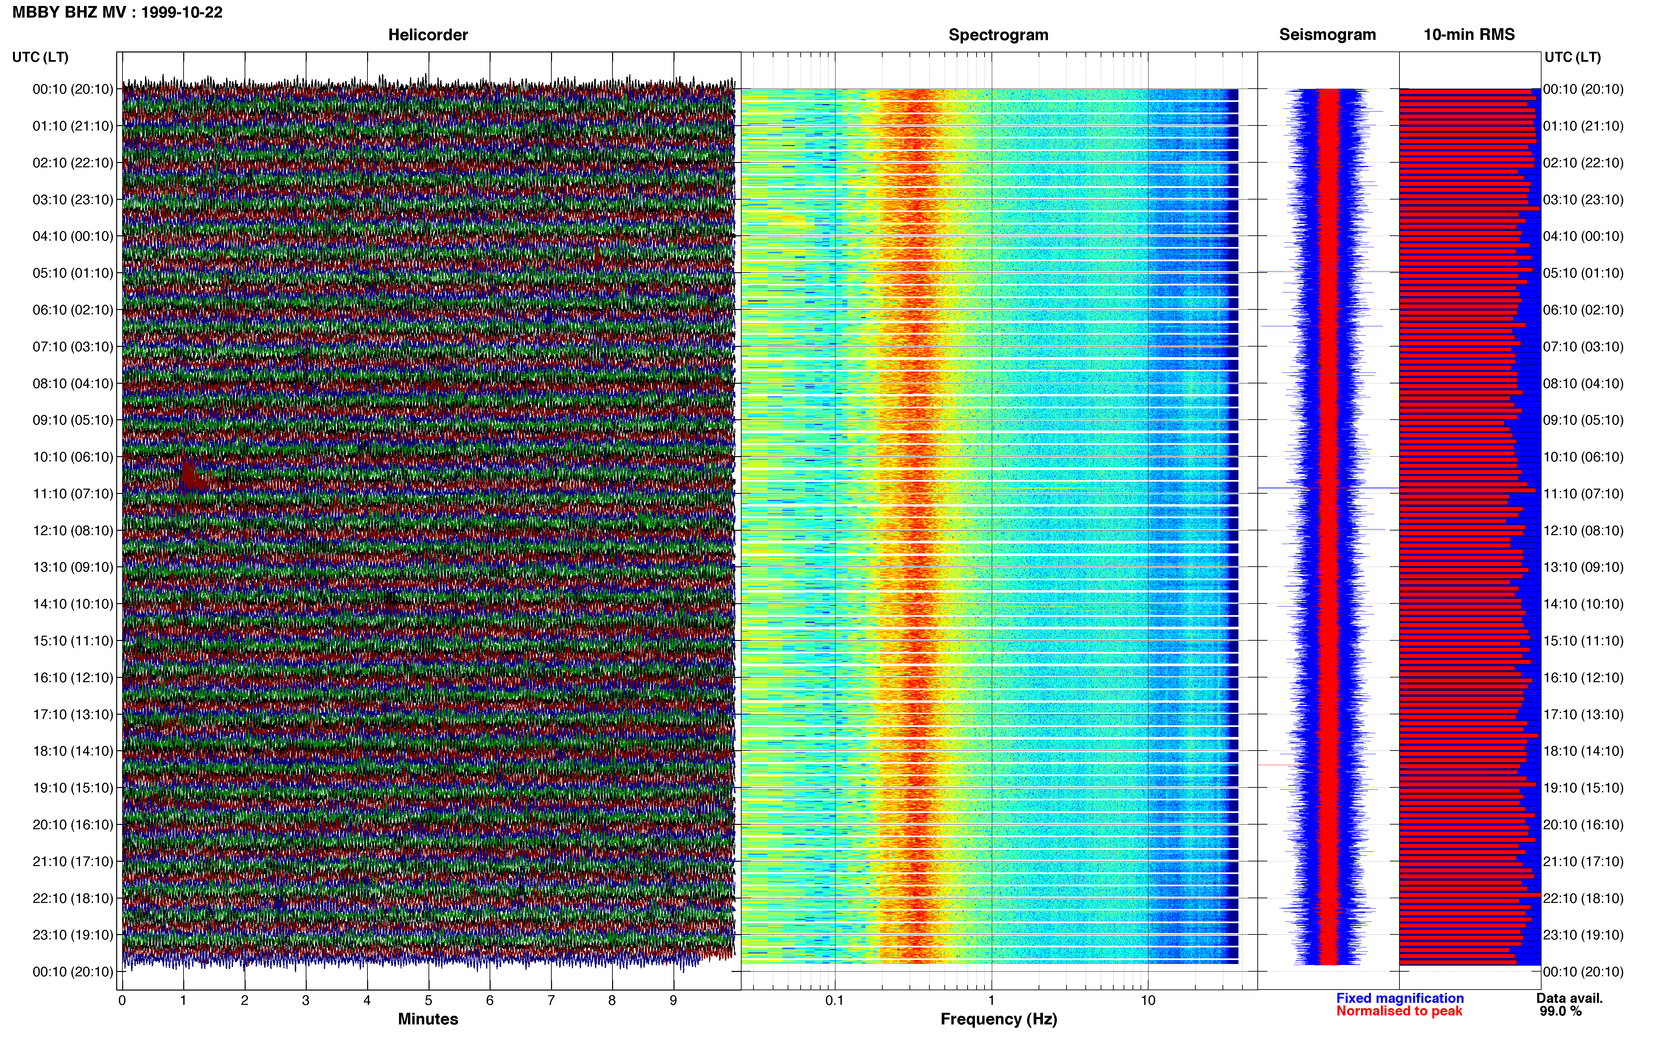This screenshot has height=1042, width=1666.
Task: Click the plot title MBBY BHZ MV : 1999-10-22
Action: [x=117, y=12]
